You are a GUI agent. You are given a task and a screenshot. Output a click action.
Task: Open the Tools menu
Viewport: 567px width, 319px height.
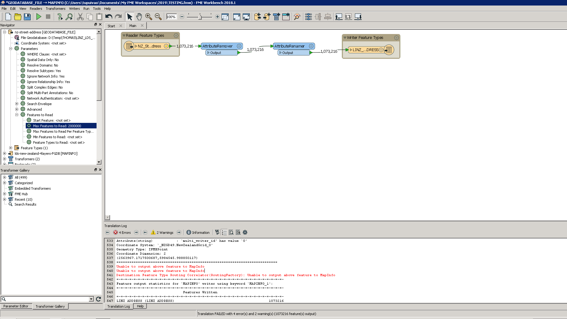click(97, 9)
